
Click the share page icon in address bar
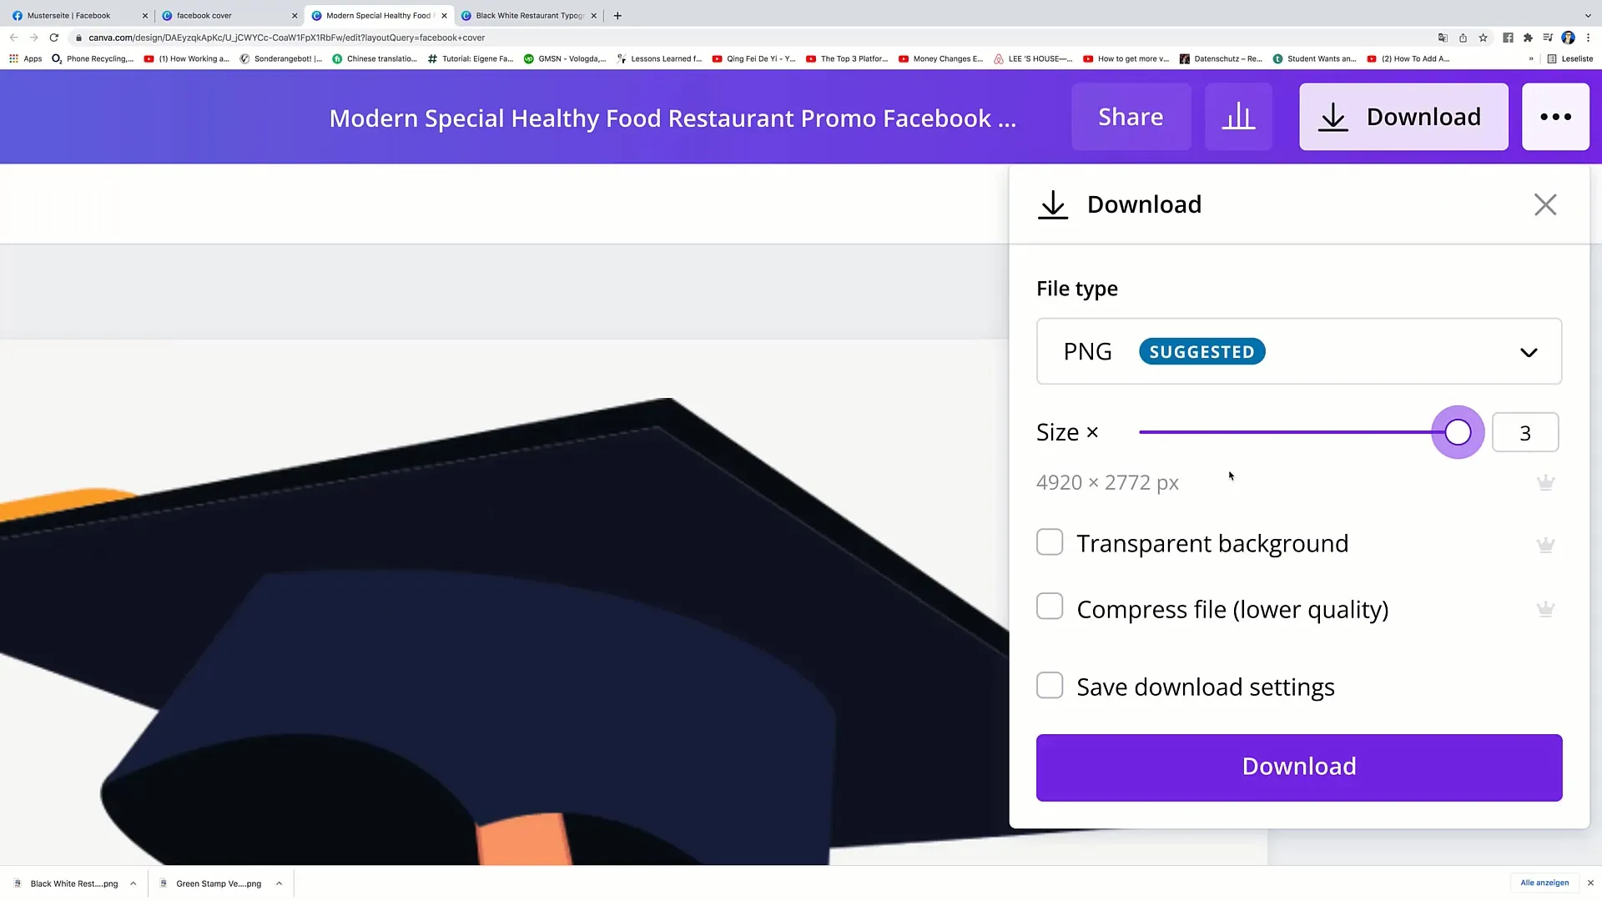tap(1463, 38)
